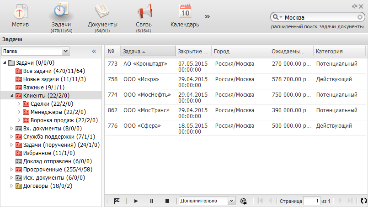The width and height of the screenshot is (368, 207).
Task: Sort by Закрытие column header
Action: coord(193,51)
